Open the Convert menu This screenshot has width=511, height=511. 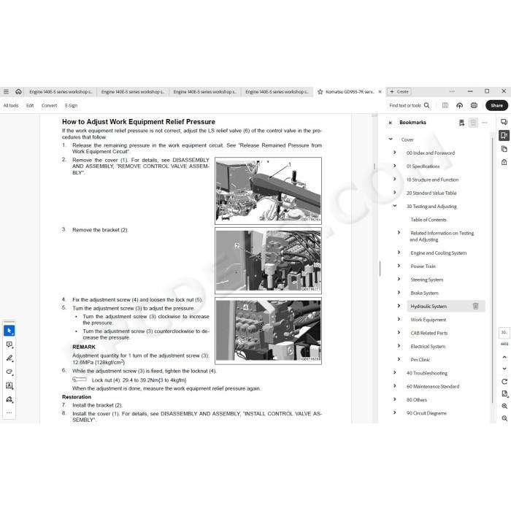pyautogui.click(x=49, y=105)
